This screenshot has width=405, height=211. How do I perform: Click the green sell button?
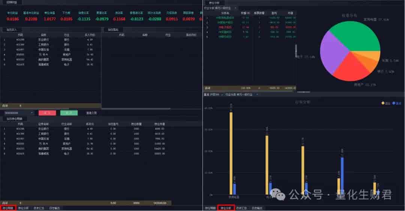coord(69,113)
